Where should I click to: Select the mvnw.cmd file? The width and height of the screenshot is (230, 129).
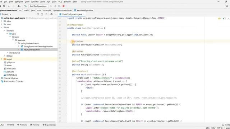tap(11, 68)
